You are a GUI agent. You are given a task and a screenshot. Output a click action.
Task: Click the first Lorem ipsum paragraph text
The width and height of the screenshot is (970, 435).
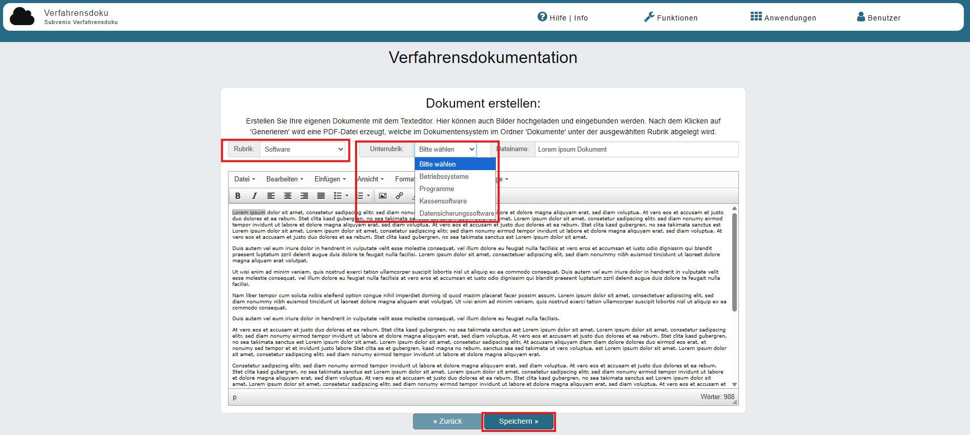coord(478,224)
